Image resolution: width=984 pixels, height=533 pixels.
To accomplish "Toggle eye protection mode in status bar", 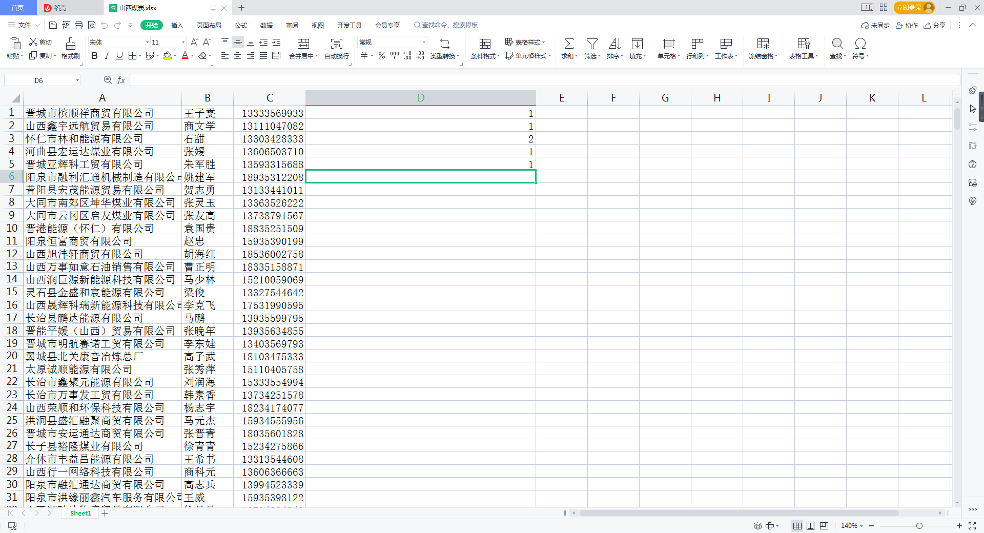I will pyautogui.click(x=757, y=526).
